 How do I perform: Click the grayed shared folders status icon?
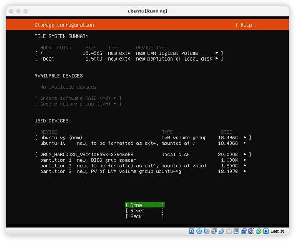229,231
